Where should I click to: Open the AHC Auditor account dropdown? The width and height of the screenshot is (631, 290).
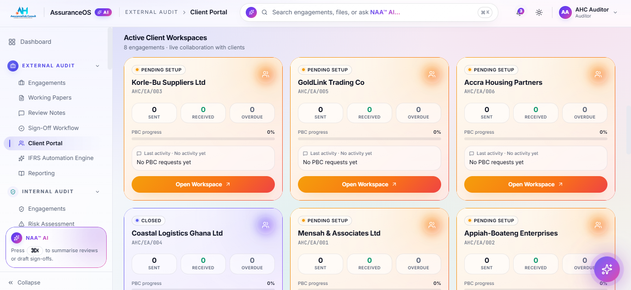(x=589, y=12)
